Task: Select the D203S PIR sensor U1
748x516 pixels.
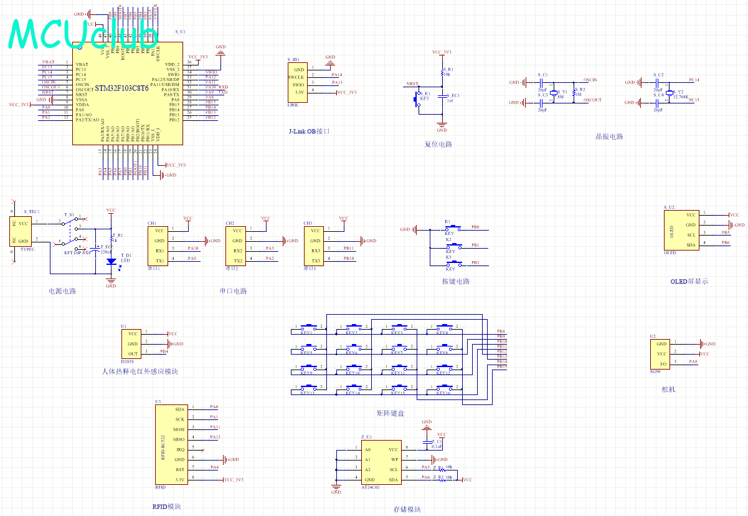Action: (x=131, y=343)
